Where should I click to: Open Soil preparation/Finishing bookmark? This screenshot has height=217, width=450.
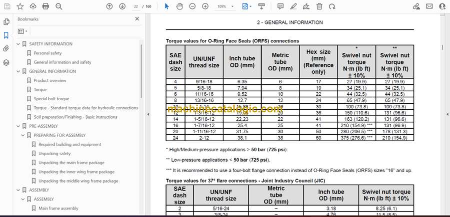click(75, 117)
